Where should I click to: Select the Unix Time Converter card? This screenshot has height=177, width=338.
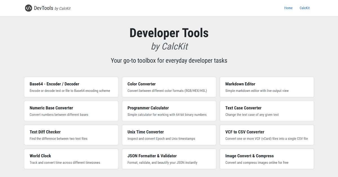point(169,135)
